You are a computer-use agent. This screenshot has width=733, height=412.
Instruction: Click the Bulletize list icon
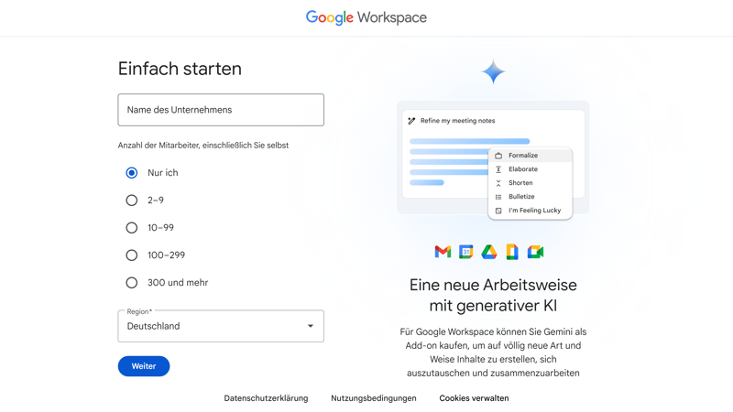498,197
